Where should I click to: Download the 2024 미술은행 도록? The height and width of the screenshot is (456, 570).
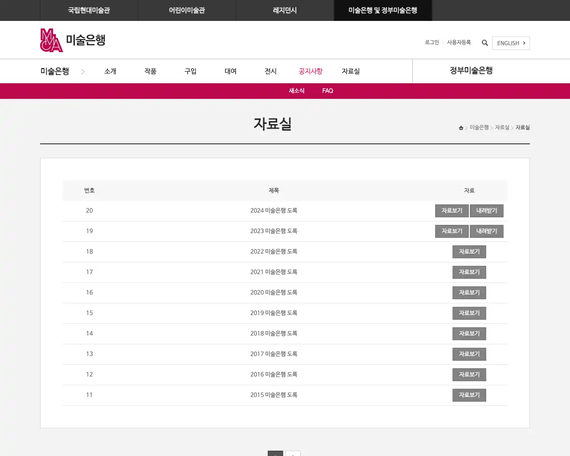487,211
